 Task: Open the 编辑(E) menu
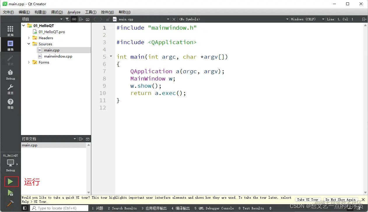tap(24, 12)
